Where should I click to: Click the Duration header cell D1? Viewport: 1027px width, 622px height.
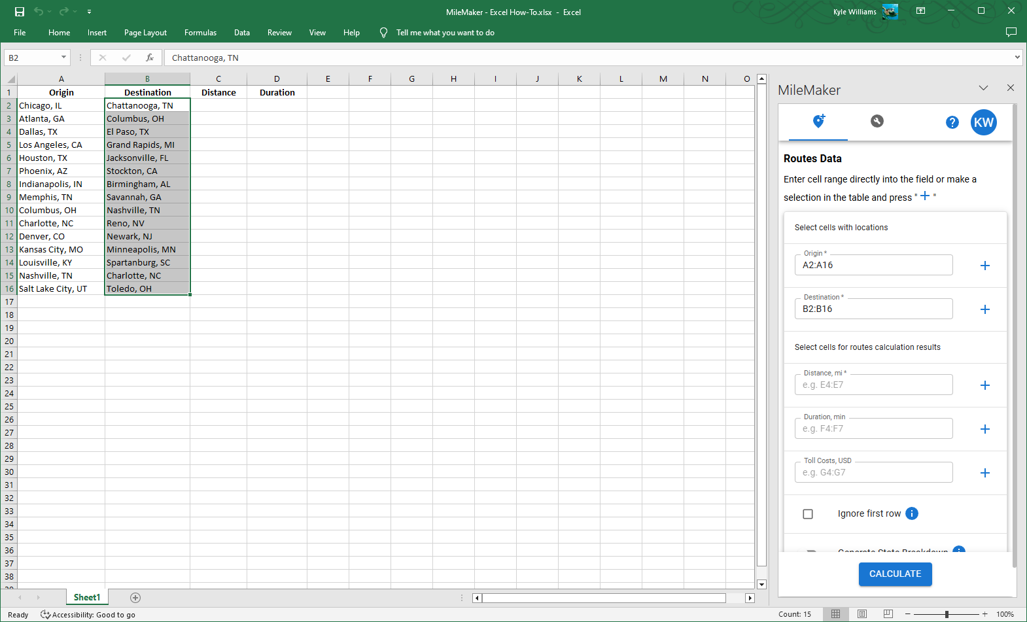pyautogui.click(x=277, y=92)
